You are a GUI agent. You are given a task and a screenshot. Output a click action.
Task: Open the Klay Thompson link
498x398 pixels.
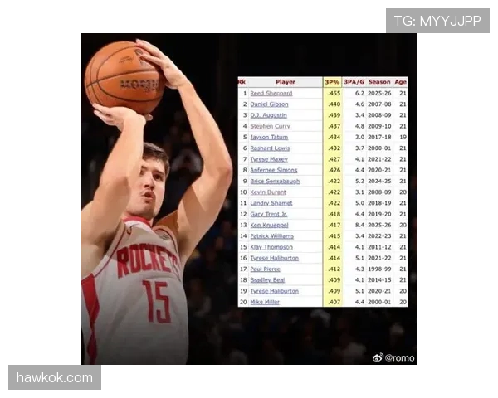271,247
